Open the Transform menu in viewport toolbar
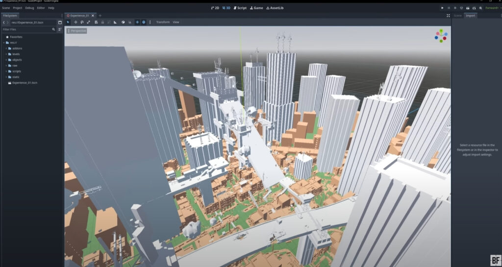 pos(162,22)
